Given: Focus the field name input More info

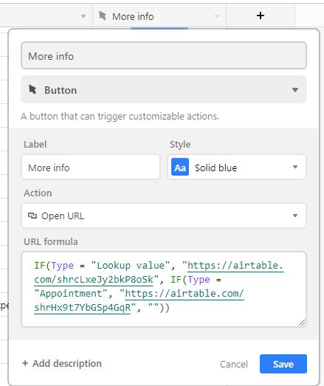Looking at the screenshot, I should point(164,55).
